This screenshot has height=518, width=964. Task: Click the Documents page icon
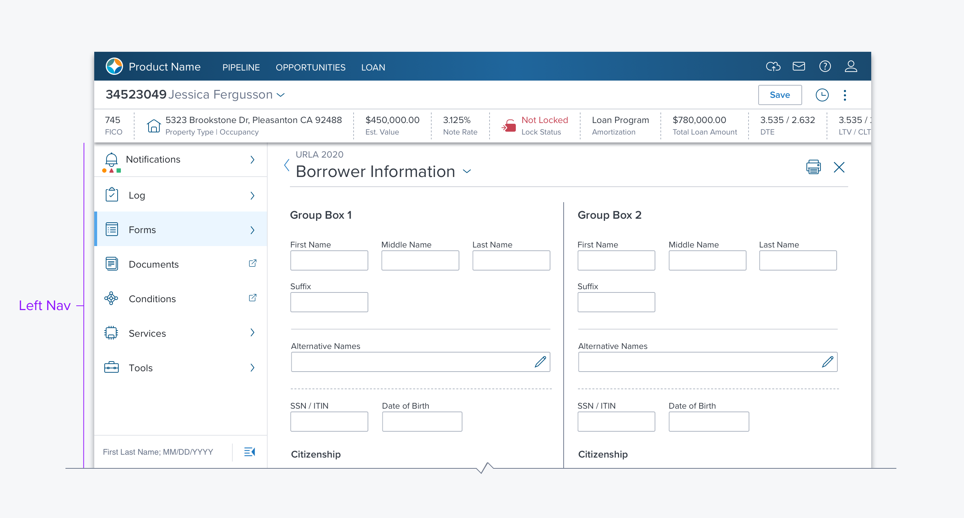(112, 264)
